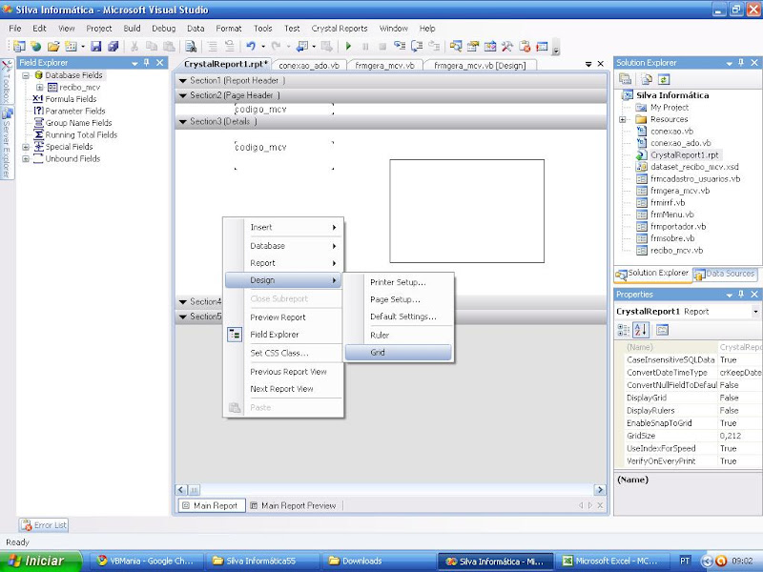Toggle Ruler option in Design submenu
This screenshot has height=572, width=763.
[x=398, y=335]
